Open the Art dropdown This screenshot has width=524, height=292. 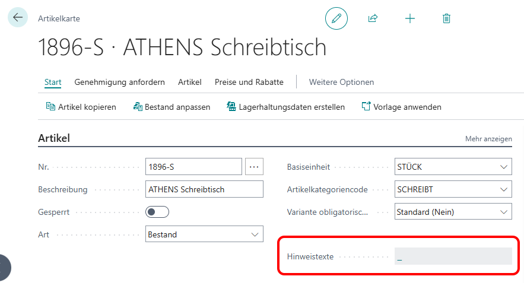click(x=256, y=234)
